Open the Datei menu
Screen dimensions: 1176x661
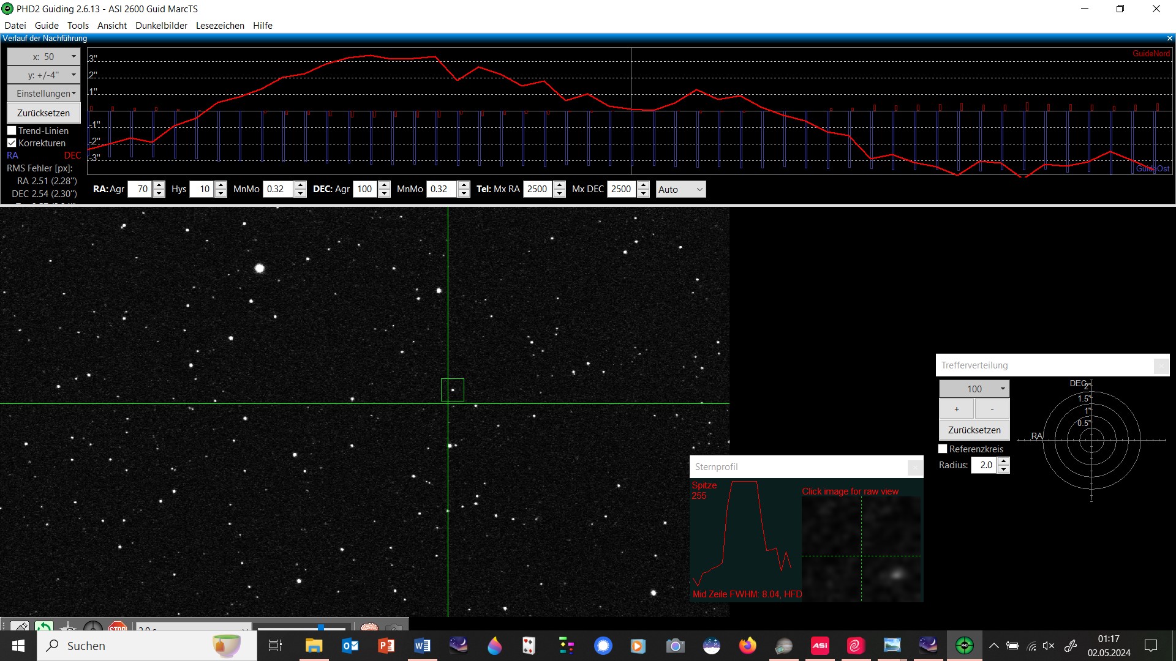click(x=15, y=26)
